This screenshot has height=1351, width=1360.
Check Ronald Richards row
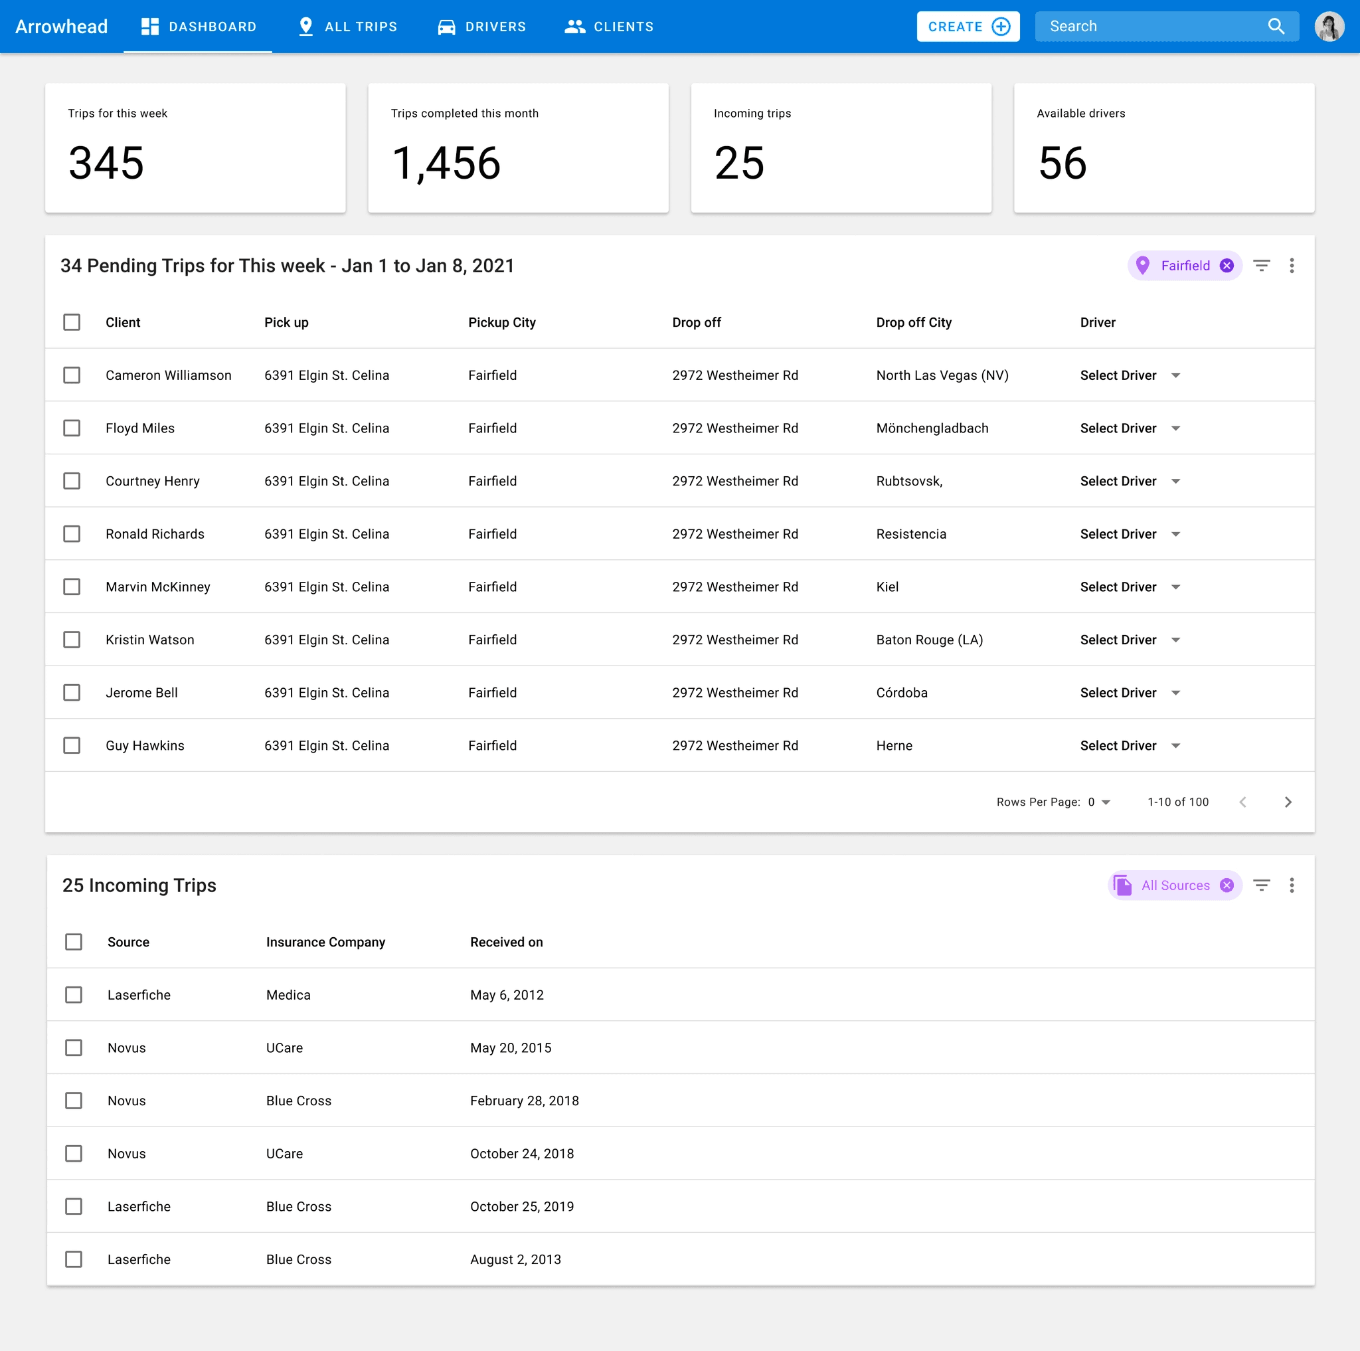click(72, 533)
